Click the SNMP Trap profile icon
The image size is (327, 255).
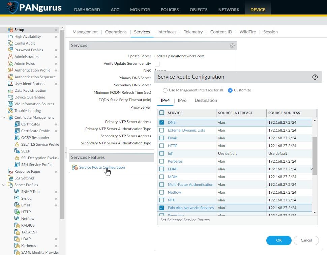pos(17,192)
